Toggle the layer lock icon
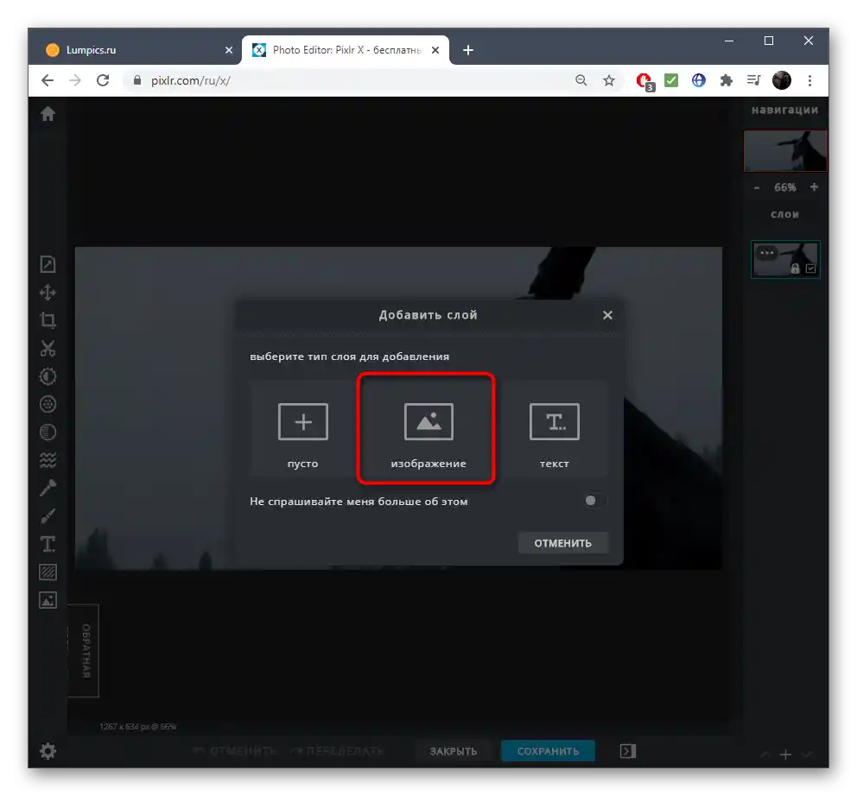The image size is (857, 796). tap(796, 268)
